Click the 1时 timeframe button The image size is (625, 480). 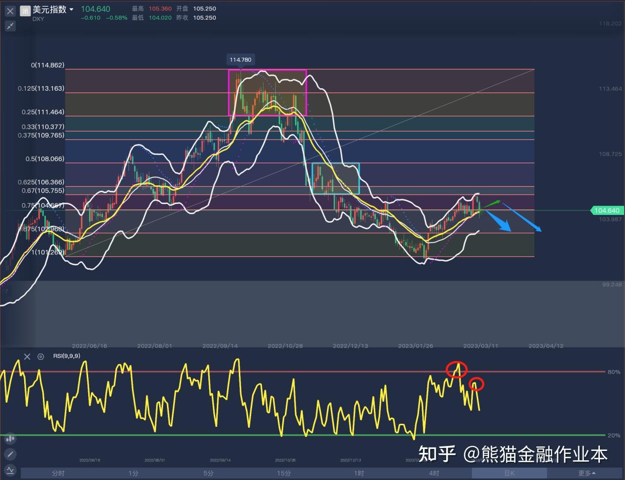(x=359, y=473)
